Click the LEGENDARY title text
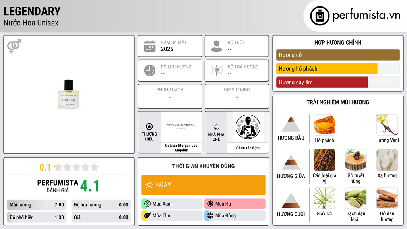This screenshot has width=407, height=229. coord(32,11)
